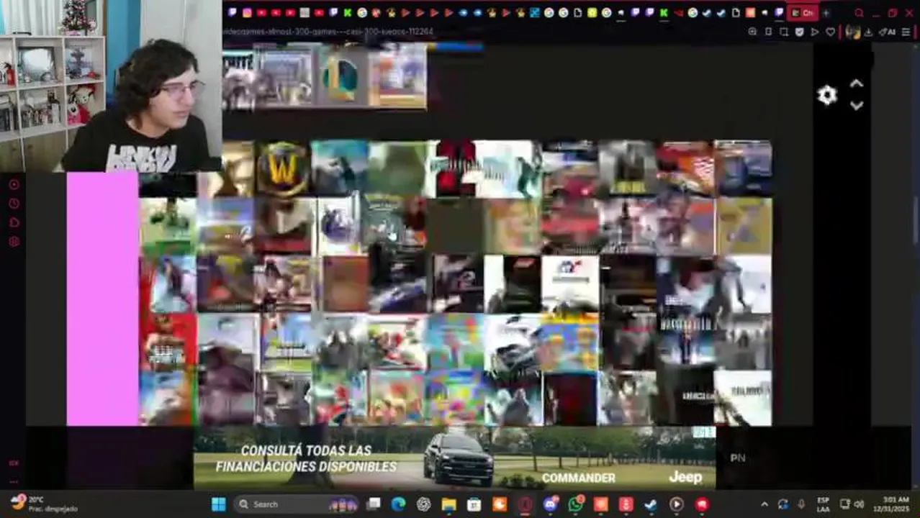Click the pink tier label block

[102, 299]
